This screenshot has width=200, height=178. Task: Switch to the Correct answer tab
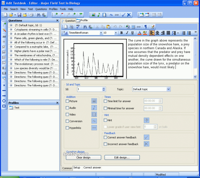[x=92, y=168]
